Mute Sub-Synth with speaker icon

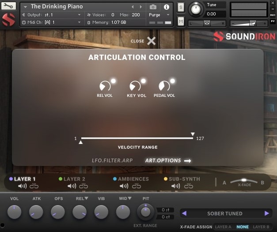point(175,186)
